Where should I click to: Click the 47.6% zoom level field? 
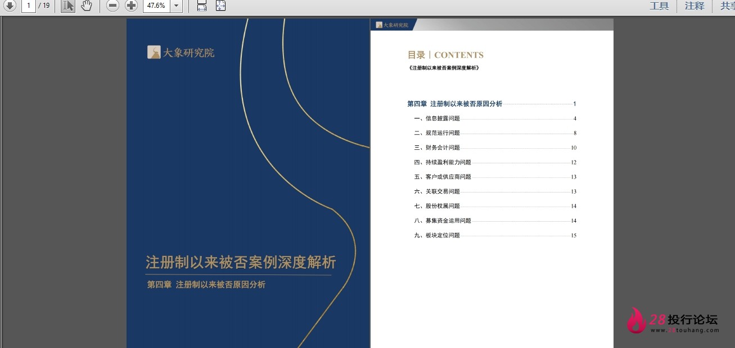point(156,6)
